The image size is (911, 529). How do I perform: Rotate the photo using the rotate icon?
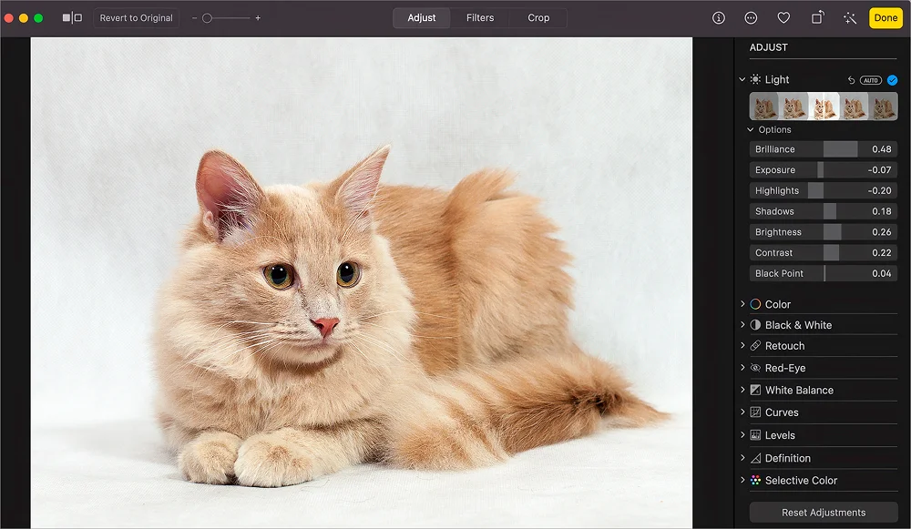[x=817, y=18]
